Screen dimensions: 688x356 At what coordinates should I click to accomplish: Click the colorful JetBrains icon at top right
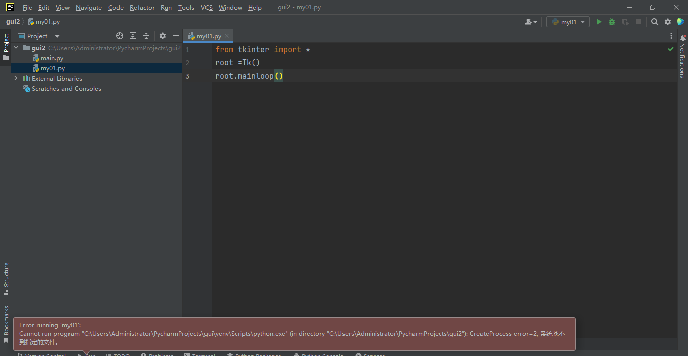[x=681, y=22]
